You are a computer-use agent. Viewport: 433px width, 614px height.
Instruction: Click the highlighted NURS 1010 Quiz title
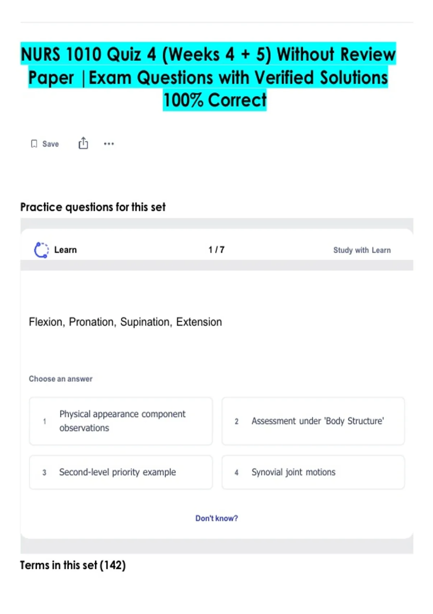(x=208, y=77)
